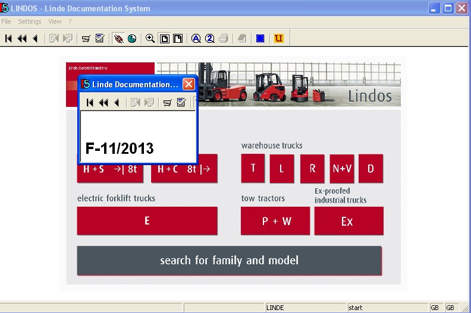Click the Lindos forklift banner image
The width and height of the screenshot is (471, 313).
(278, 84)
